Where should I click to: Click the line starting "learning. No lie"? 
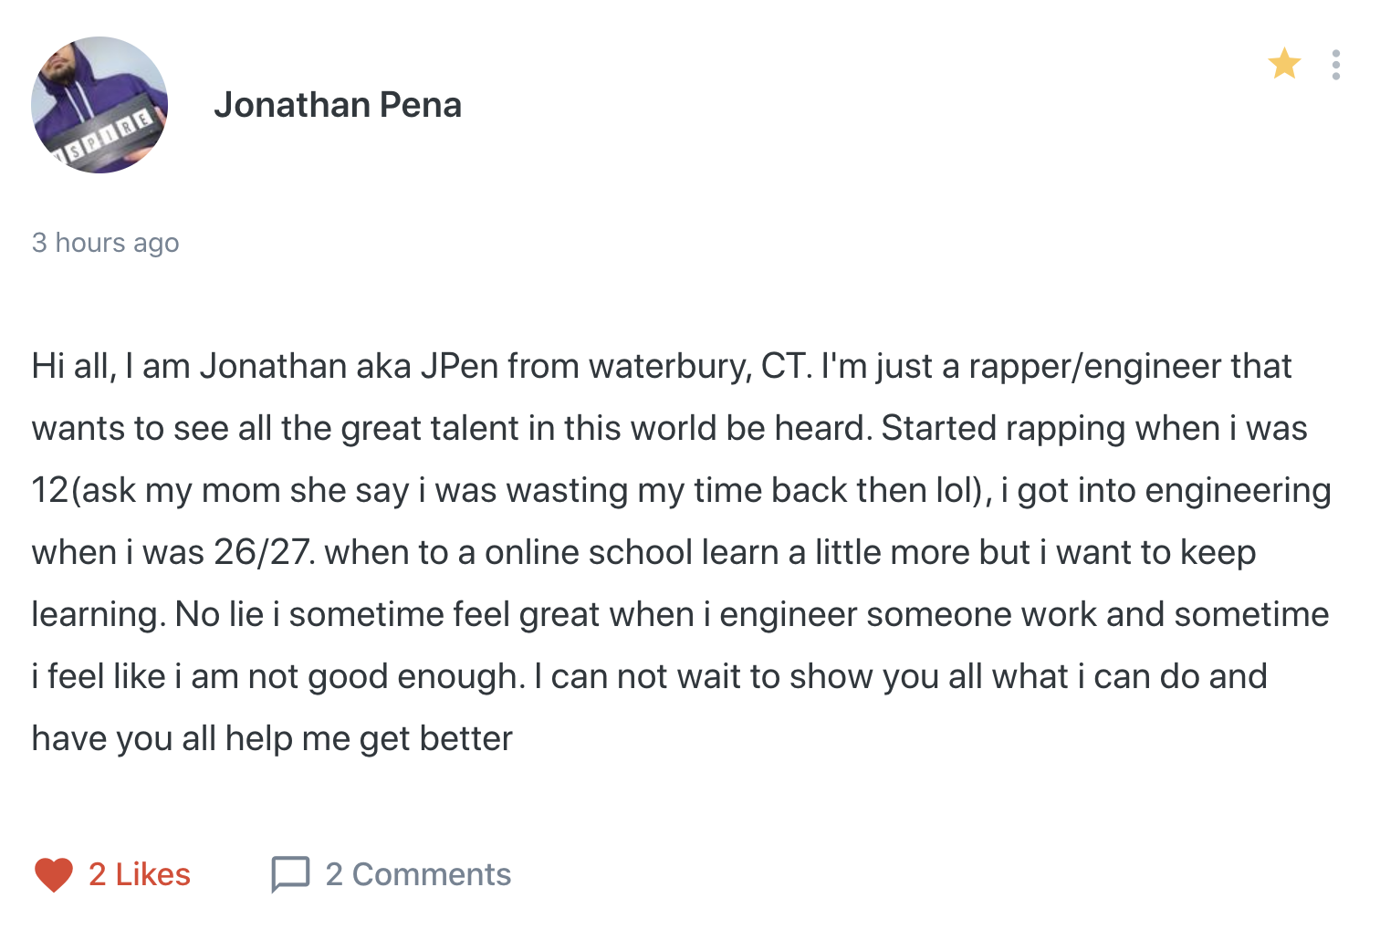pyautogui.click(x=680, y=614)
